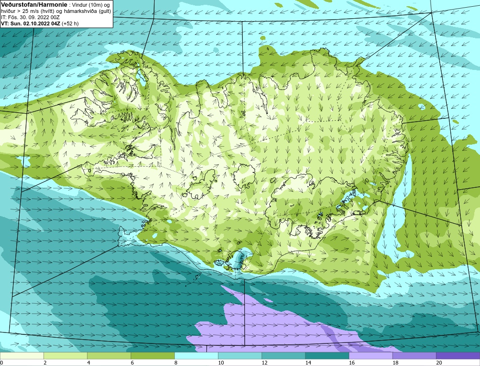Click the 2–4 m/s light green swatch
The image size is (480, 366).
coord(65,355)
